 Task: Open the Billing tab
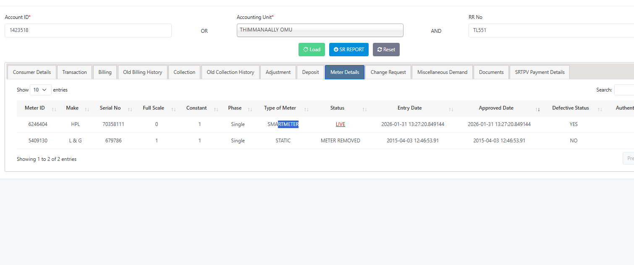click(105, 72)
